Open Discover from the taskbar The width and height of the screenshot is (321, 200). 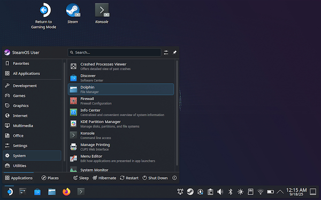tap(37, 192)
